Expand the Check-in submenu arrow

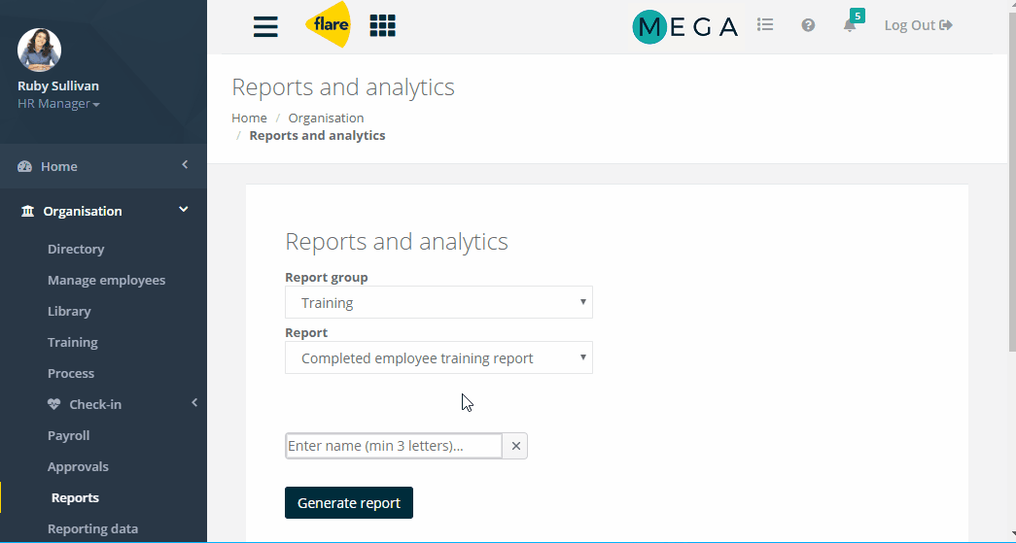pyautogui.click(x=194, y=402)
